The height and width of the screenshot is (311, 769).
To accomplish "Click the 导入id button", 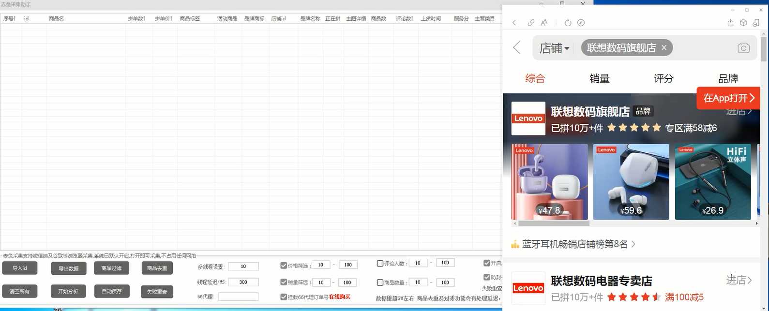I will click(20, 268).
